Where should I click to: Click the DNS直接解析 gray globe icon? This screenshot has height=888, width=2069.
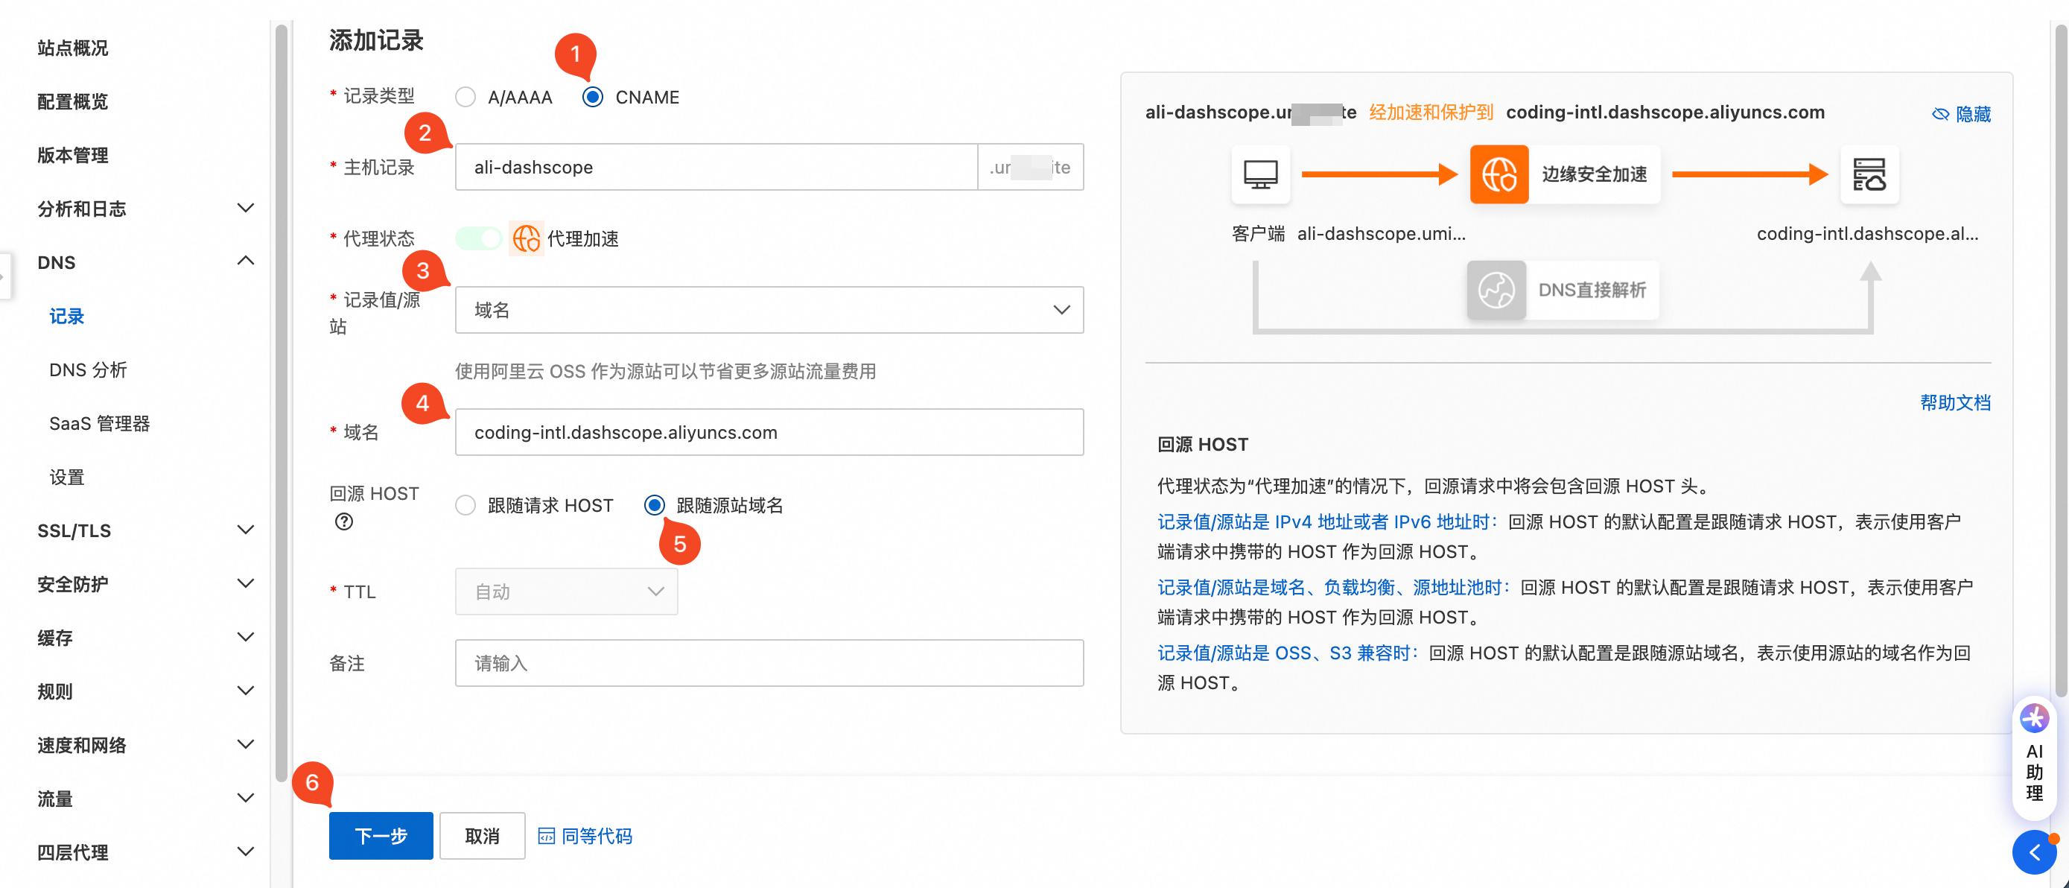1496,289
